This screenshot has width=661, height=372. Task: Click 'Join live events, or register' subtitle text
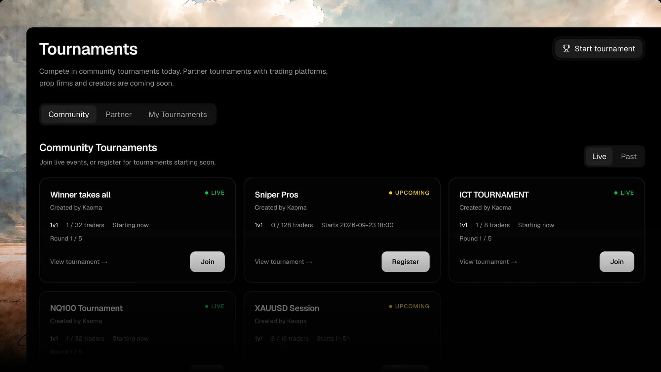pyautogui.click(x=127, y=162)
